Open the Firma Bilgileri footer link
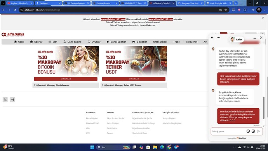The width and height of the screenshot is (268, 151). [x=92, y=118]
